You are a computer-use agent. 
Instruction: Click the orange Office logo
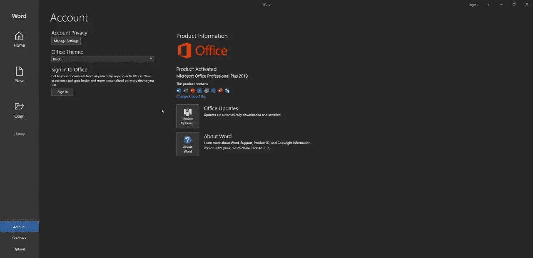(x=202, y=51)
